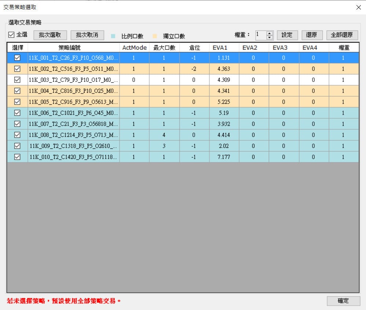Select strategy name 11K_001_T2_C26_F3_P10_O568
366x310 pixels.
coord(73,58)
